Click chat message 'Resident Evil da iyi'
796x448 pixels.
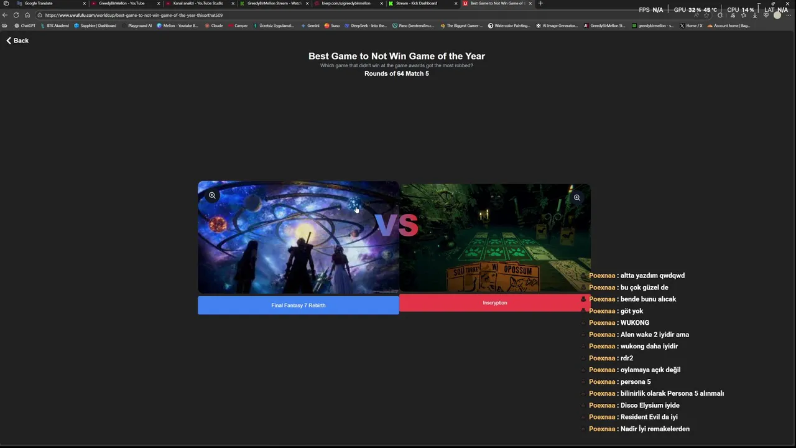coord(649,418)
